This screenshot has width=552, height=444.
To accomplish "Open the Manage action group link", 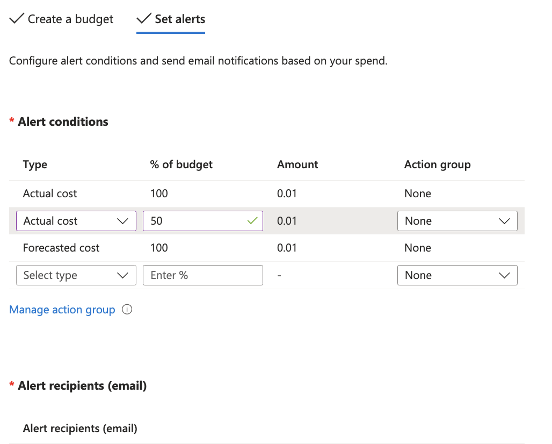I will pos(62,310).
